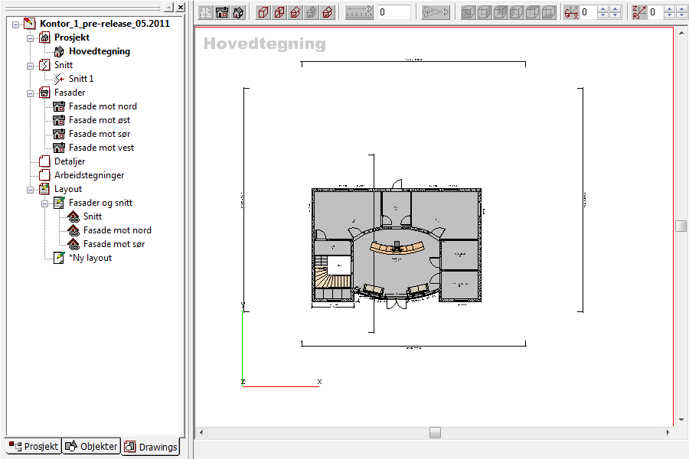689x459 pixels.
Task: Select the Arbeidstegninger tree item
Action: pos(90,175)
